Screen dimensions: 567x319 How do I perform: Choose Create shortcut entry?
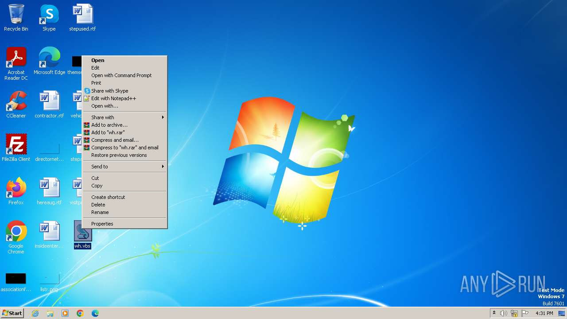pos(124,197)
